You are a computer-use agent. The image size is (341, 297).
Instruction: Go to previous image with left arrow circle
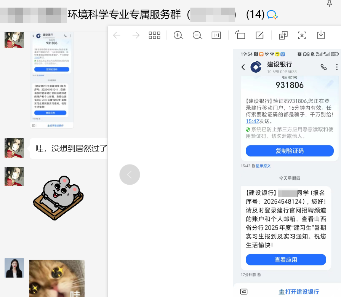tap(130, 175)
